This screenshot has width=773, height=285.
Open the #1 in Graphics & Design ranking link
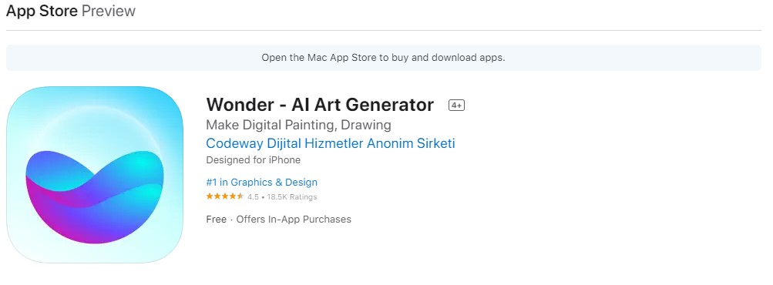point(262,182)
